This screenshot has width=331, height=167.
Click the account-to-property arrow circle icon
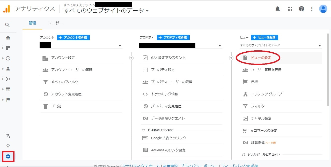131,58
